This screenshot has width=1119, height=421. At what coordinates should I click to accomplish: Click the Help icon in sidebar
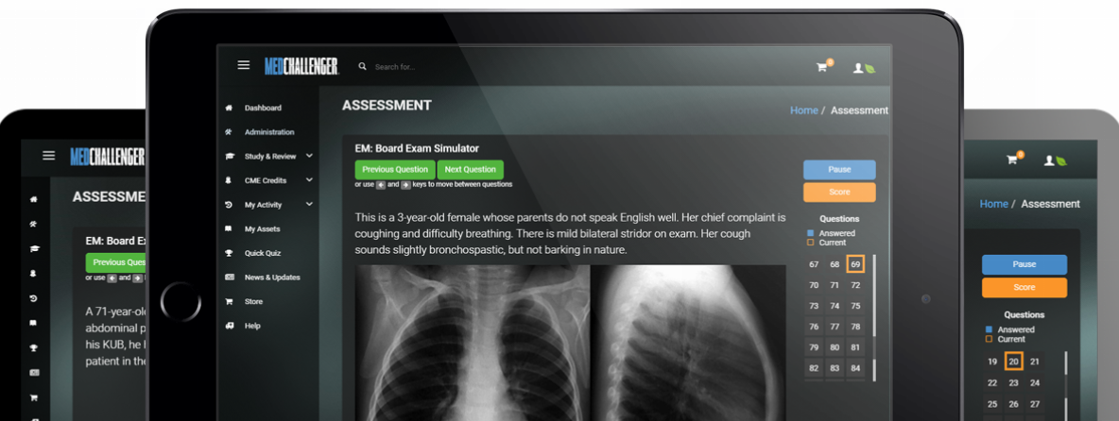[229, 326]
